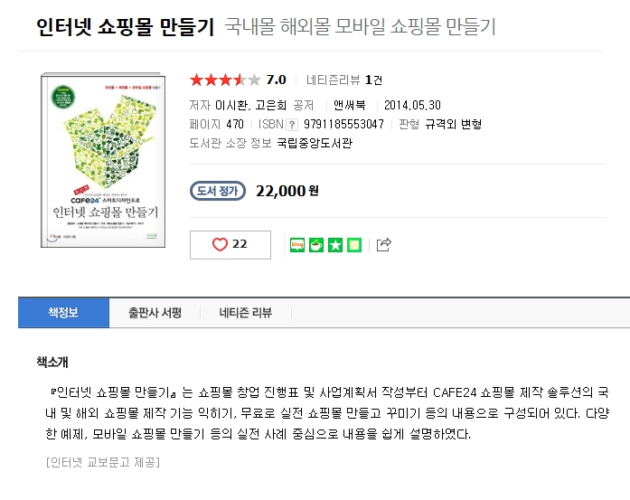Screen dimensions: 630x500
Task: Open 국립중앙도서관 library holdings link
Action: click(315, 143)
